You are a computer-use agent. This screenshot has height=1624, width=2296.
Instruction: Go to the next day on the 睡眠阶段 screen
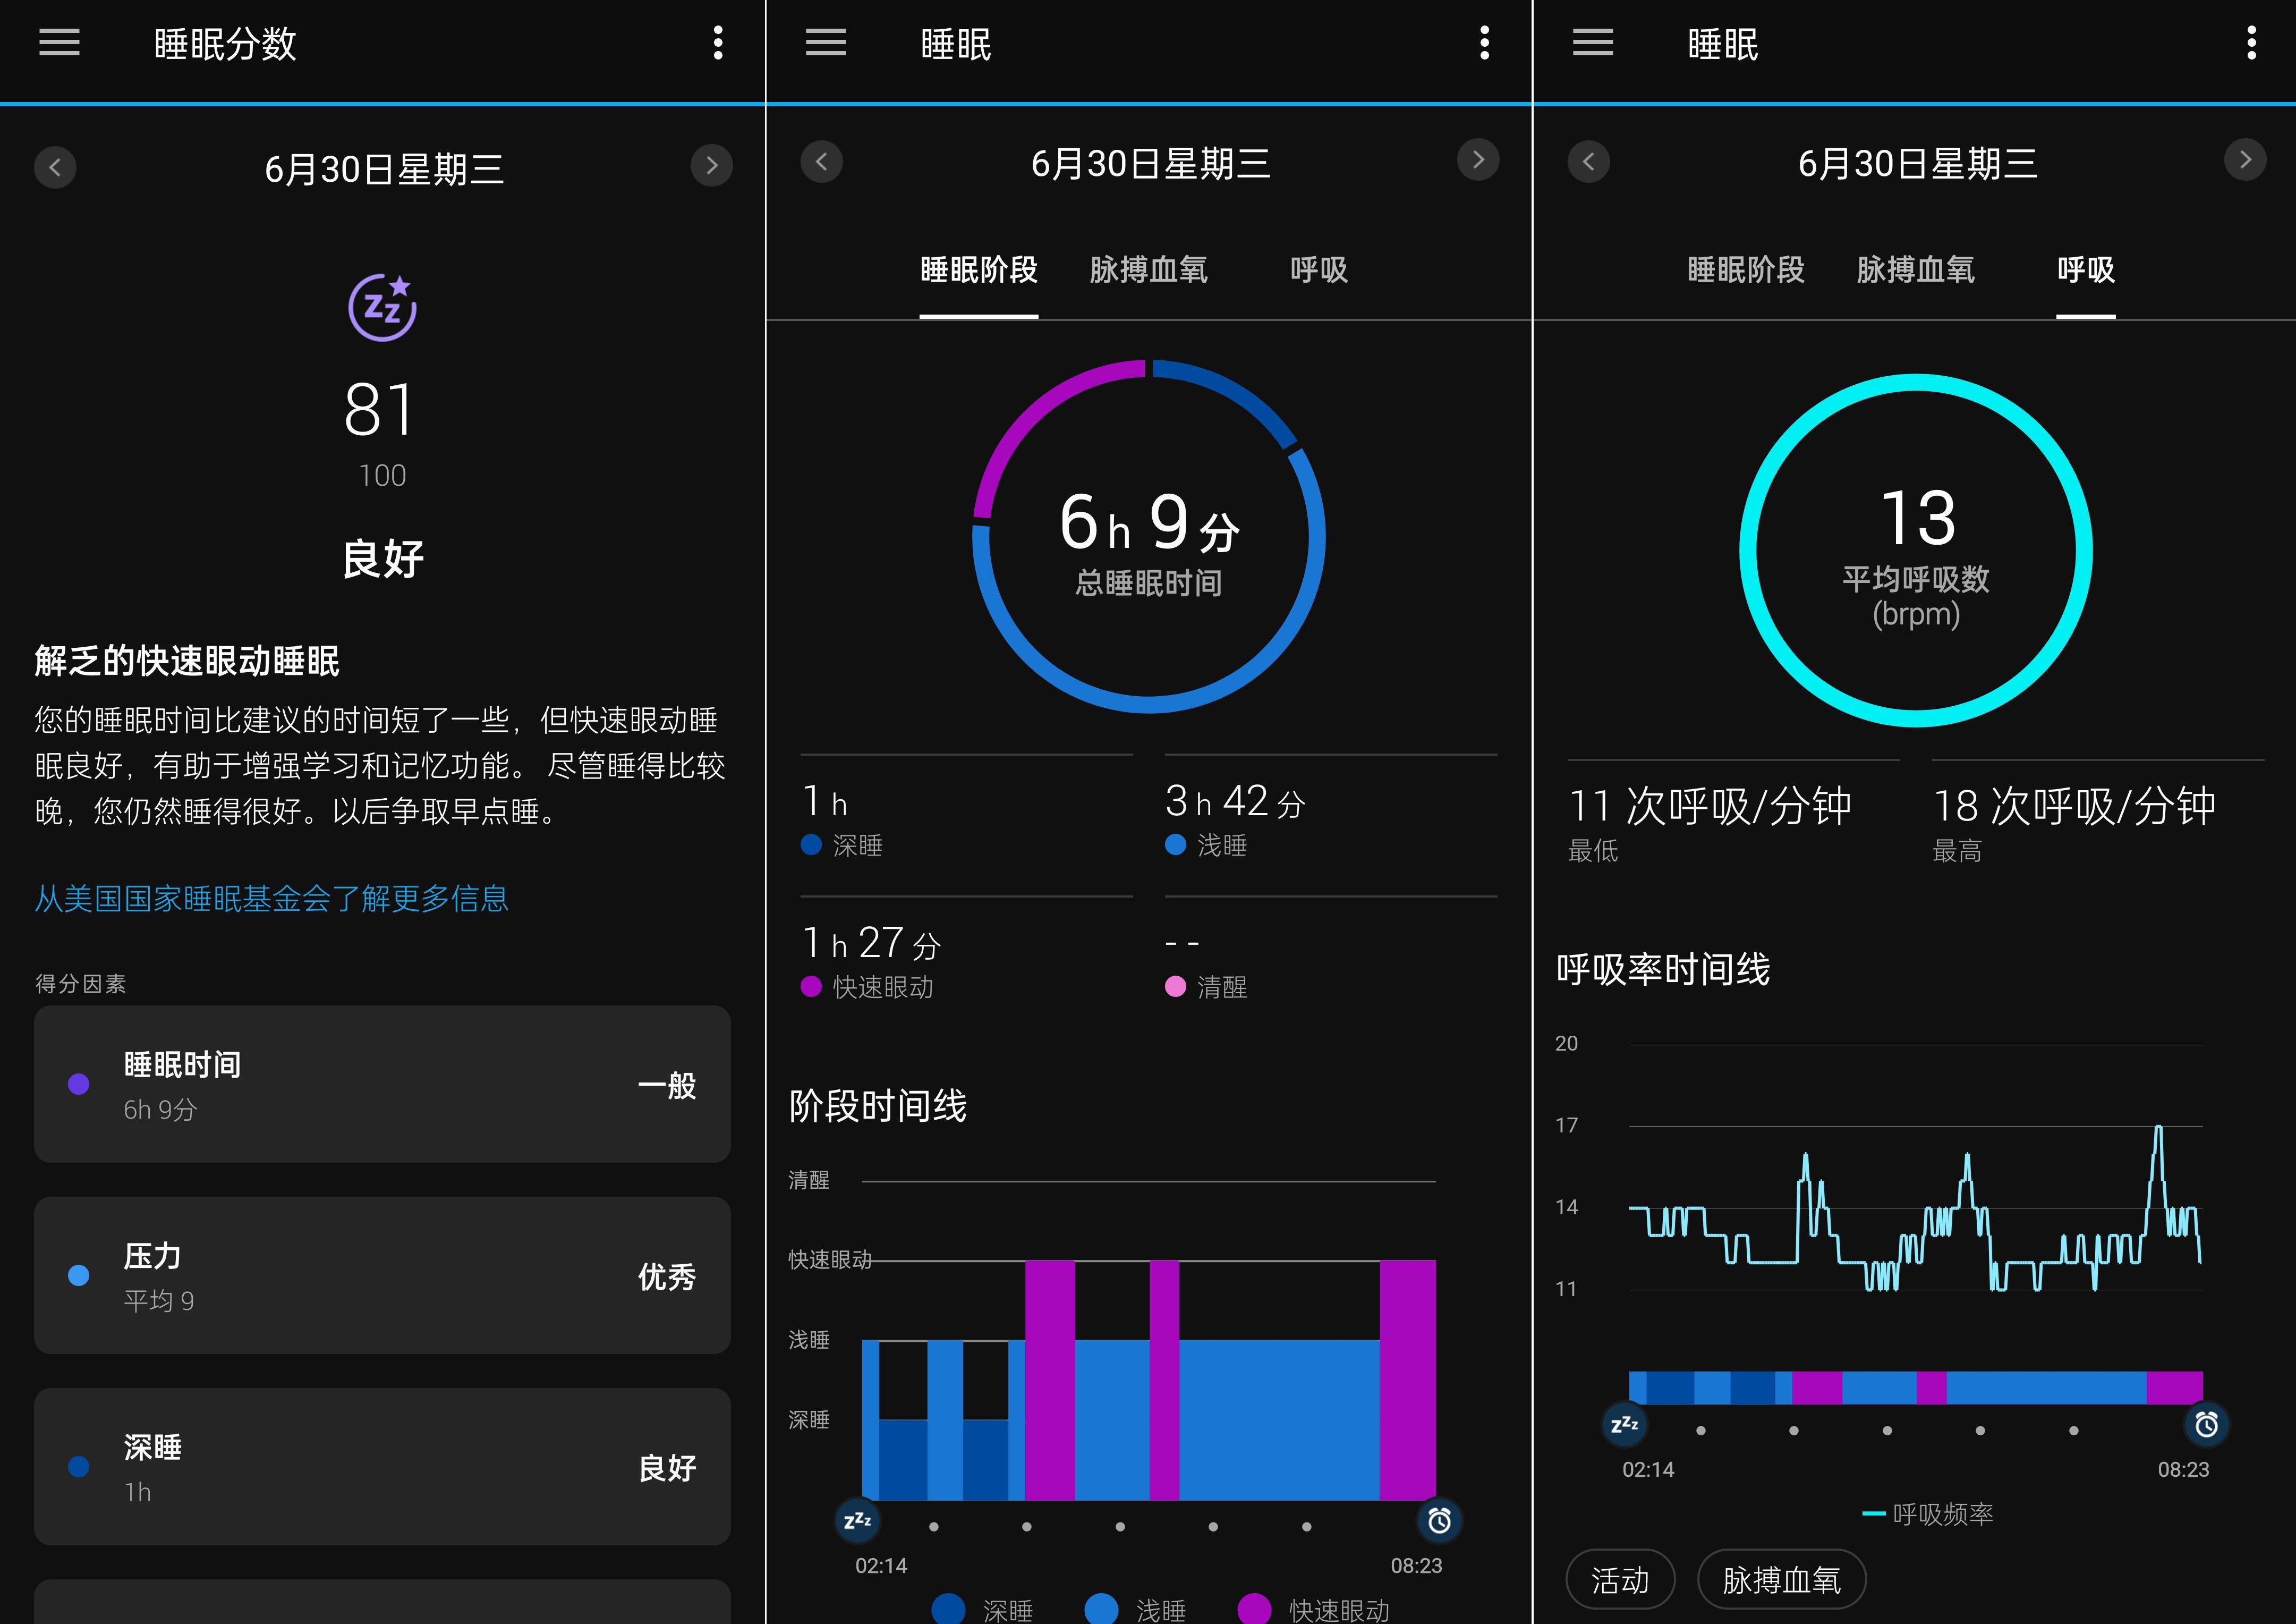pos(1478,160)
